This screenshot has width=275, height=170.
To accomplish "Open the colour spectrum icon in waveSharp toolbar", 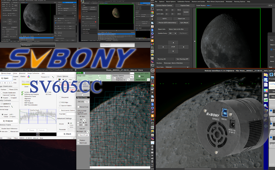I will [266, 91].
